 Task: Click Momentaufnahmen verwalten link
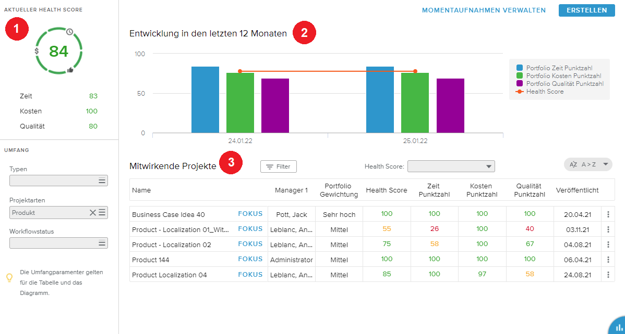click(484, 10)
